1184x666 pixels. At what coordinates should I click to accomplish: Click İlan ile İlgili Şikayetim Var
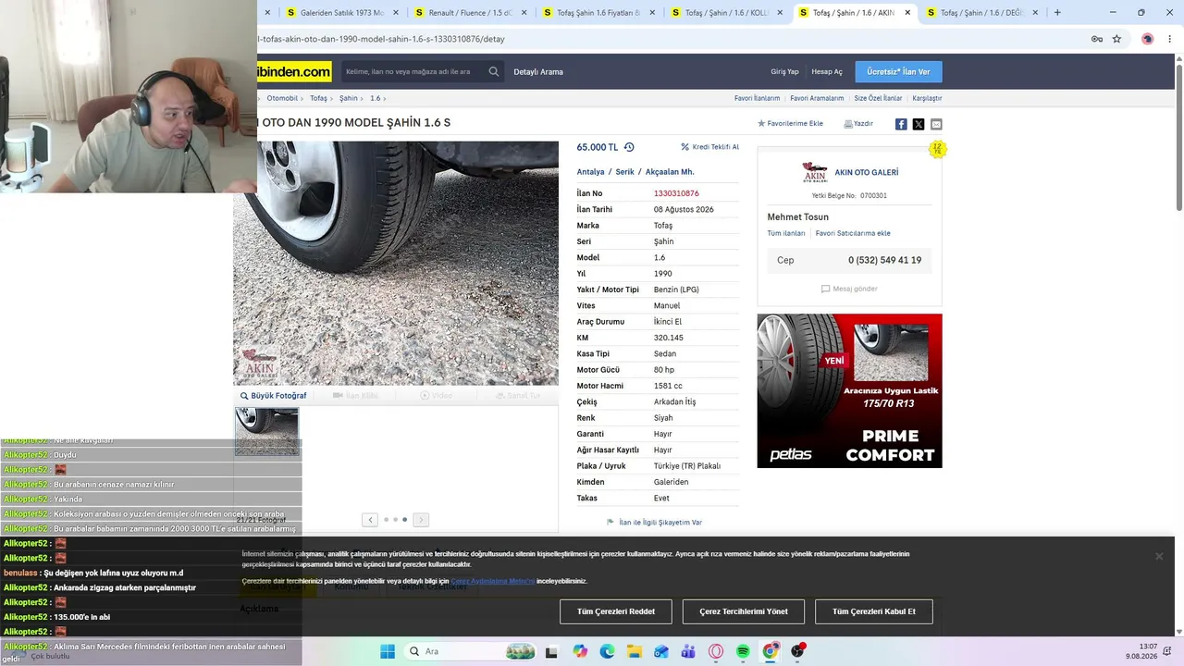tap(655, 523)
